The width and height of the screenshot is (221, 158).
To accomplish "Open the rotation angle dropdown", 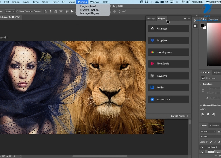I will point(219,98).
